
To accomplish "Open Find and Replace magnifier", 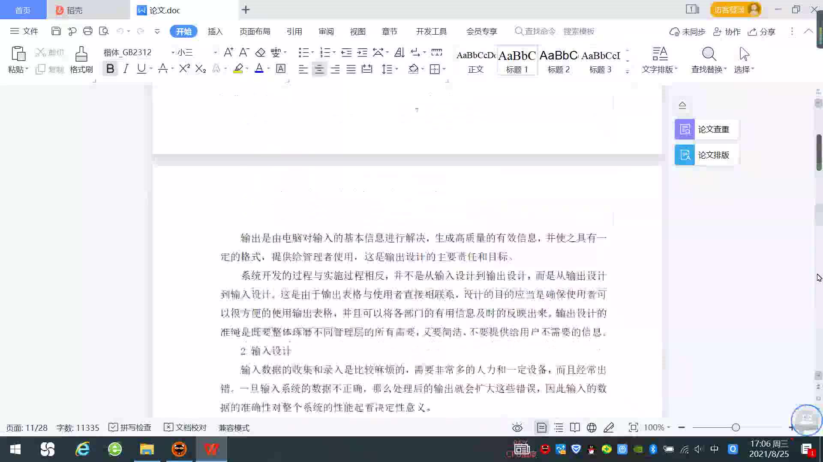I will (x=709, y=54).
